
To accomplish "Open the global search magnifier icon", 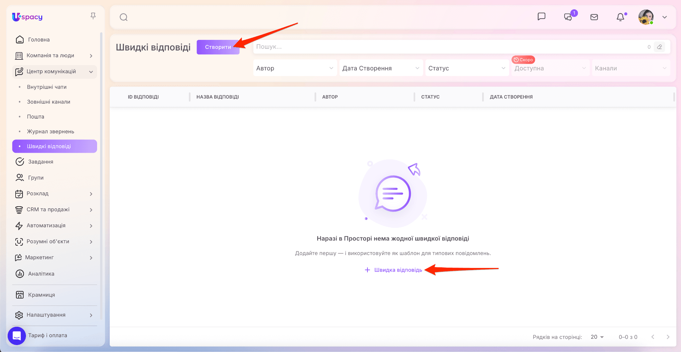I will coord(124,17).
